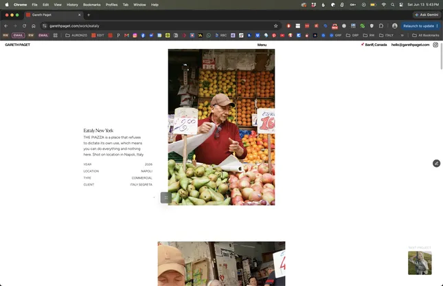Click the ITALY SEGRETA client value
The width and height of the screenshot is (443, 286).
tap(141, 184)
